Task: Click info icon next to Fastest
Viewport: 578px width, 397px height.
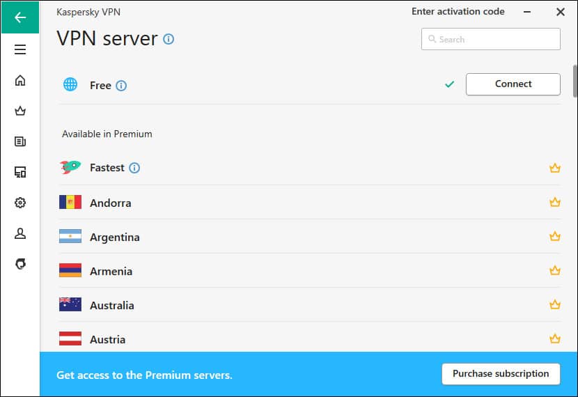Action: coord(134,168)
